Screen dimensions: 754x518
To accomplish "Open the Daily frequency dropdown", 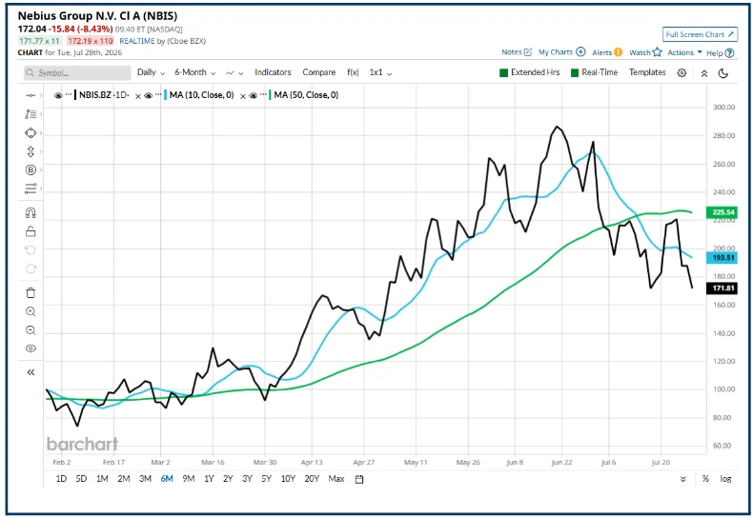I will click(x=151, y=72).
